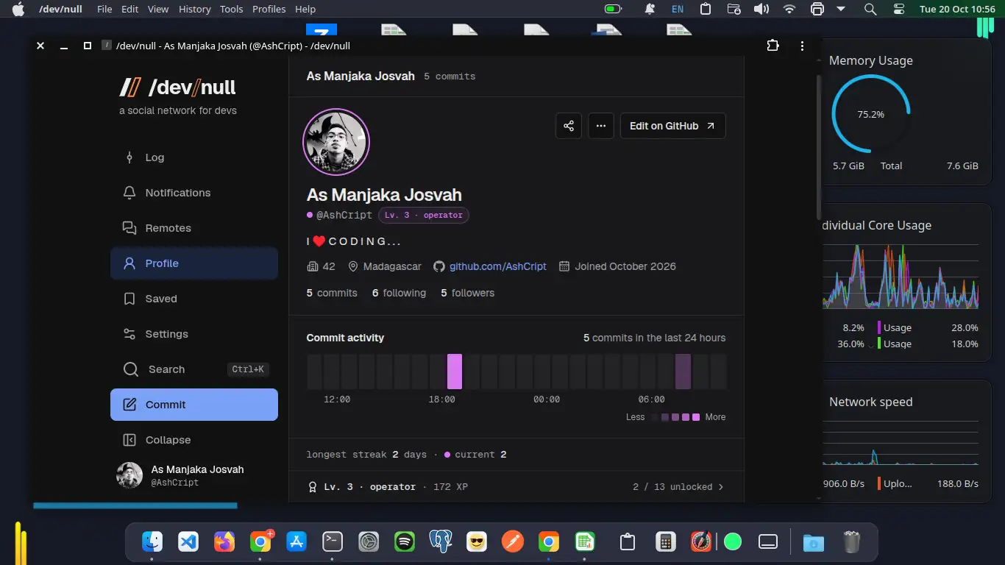Go to Log in the sidebar
The image size is (1005, 565).
click(194, 157)
